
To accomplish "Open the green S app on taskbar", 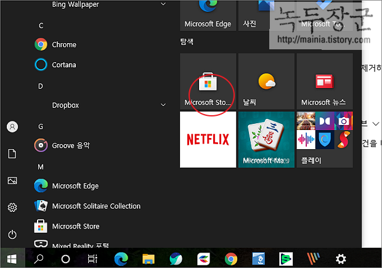I will [286, 259].
